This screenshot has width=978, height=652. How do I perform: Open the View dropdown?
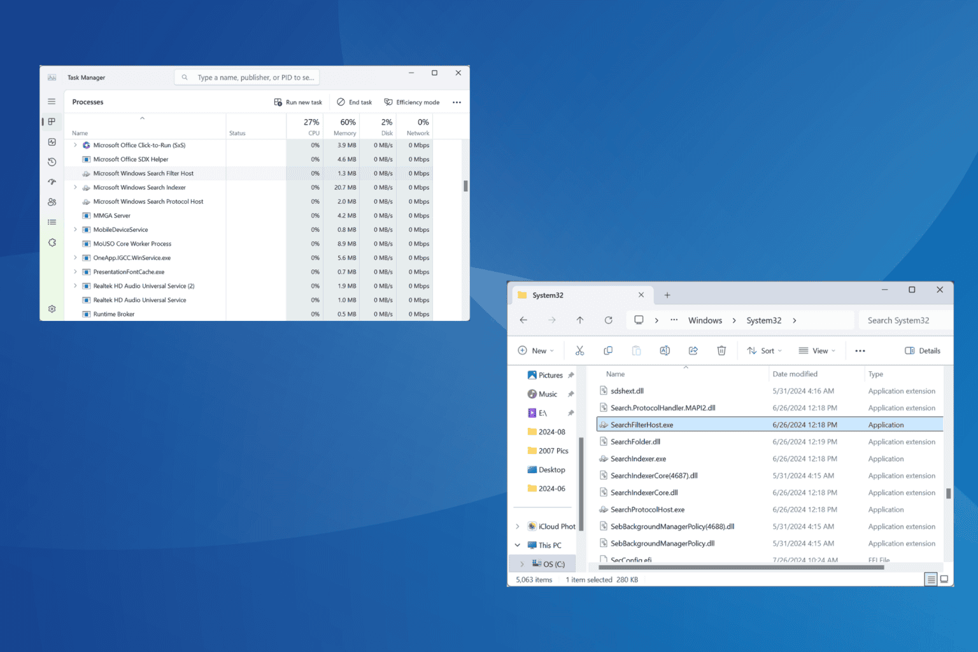(x=817, y=351)
